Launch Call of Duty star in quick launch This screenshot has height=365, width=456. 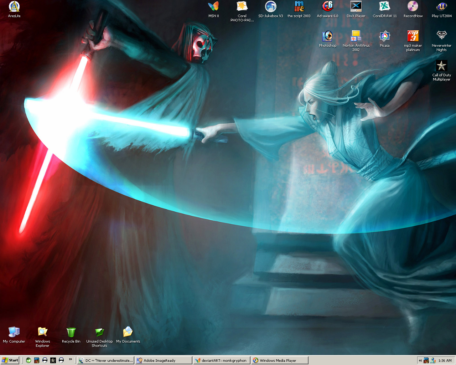[x=53, y=360]
